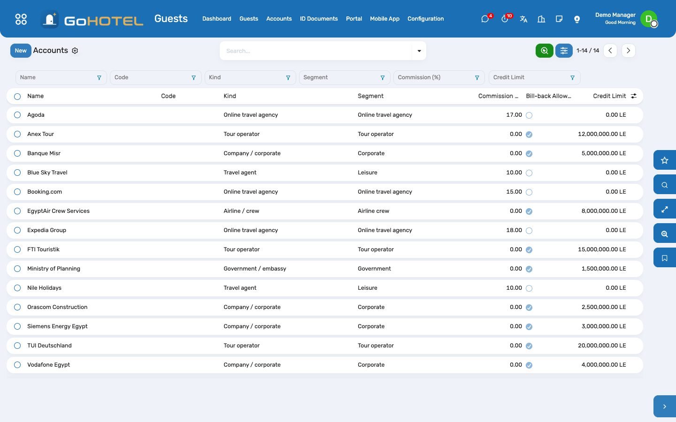Click the New button
Image resolution: width=676 pixels, height=422 pixels.
tap(21, 51)
